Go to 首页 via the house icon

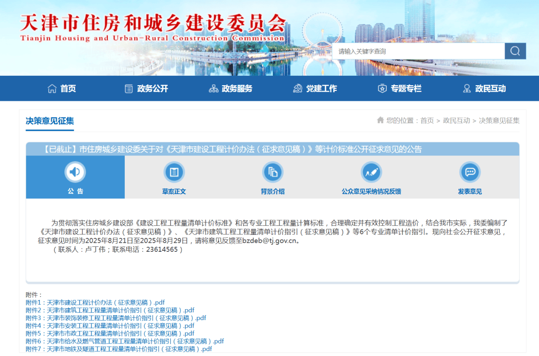pos(52,89)
